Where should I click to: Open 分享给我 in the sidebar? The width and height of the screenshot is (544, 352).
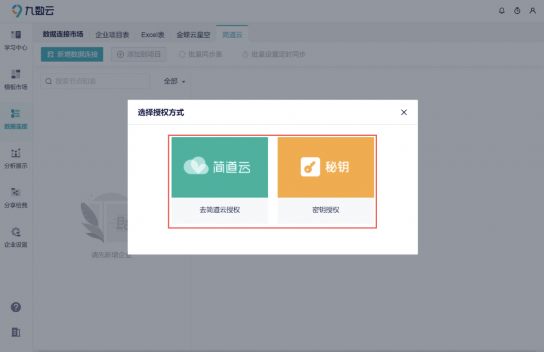[16, 198]
